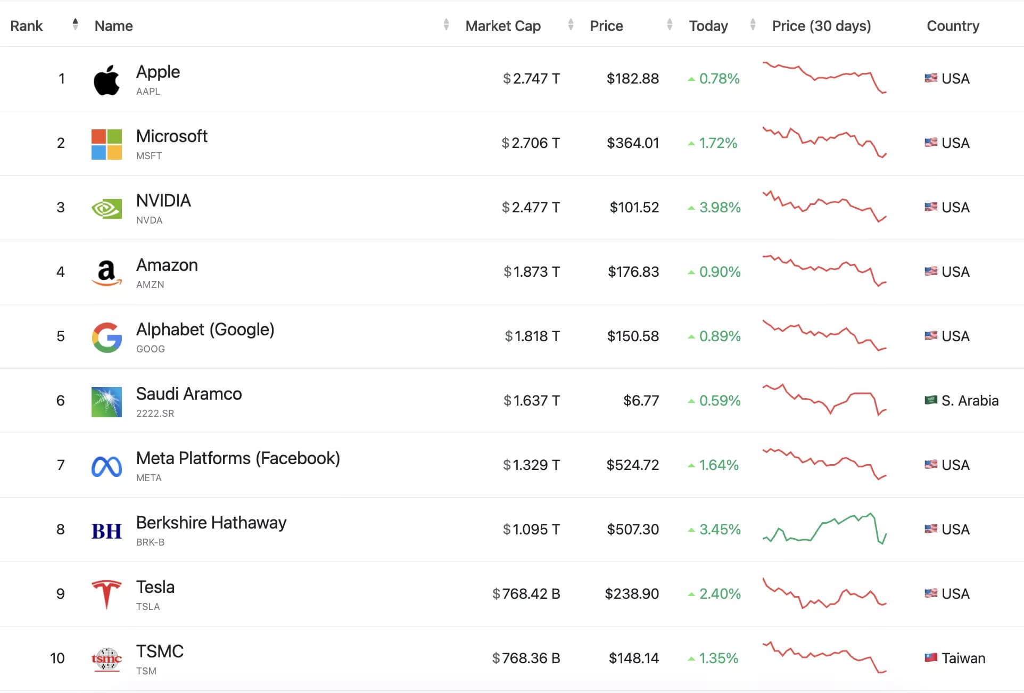Viewport: 1024px width, 693px height.
Task: Open the Alphabet (Google) company link
Action: pos(205,329)
